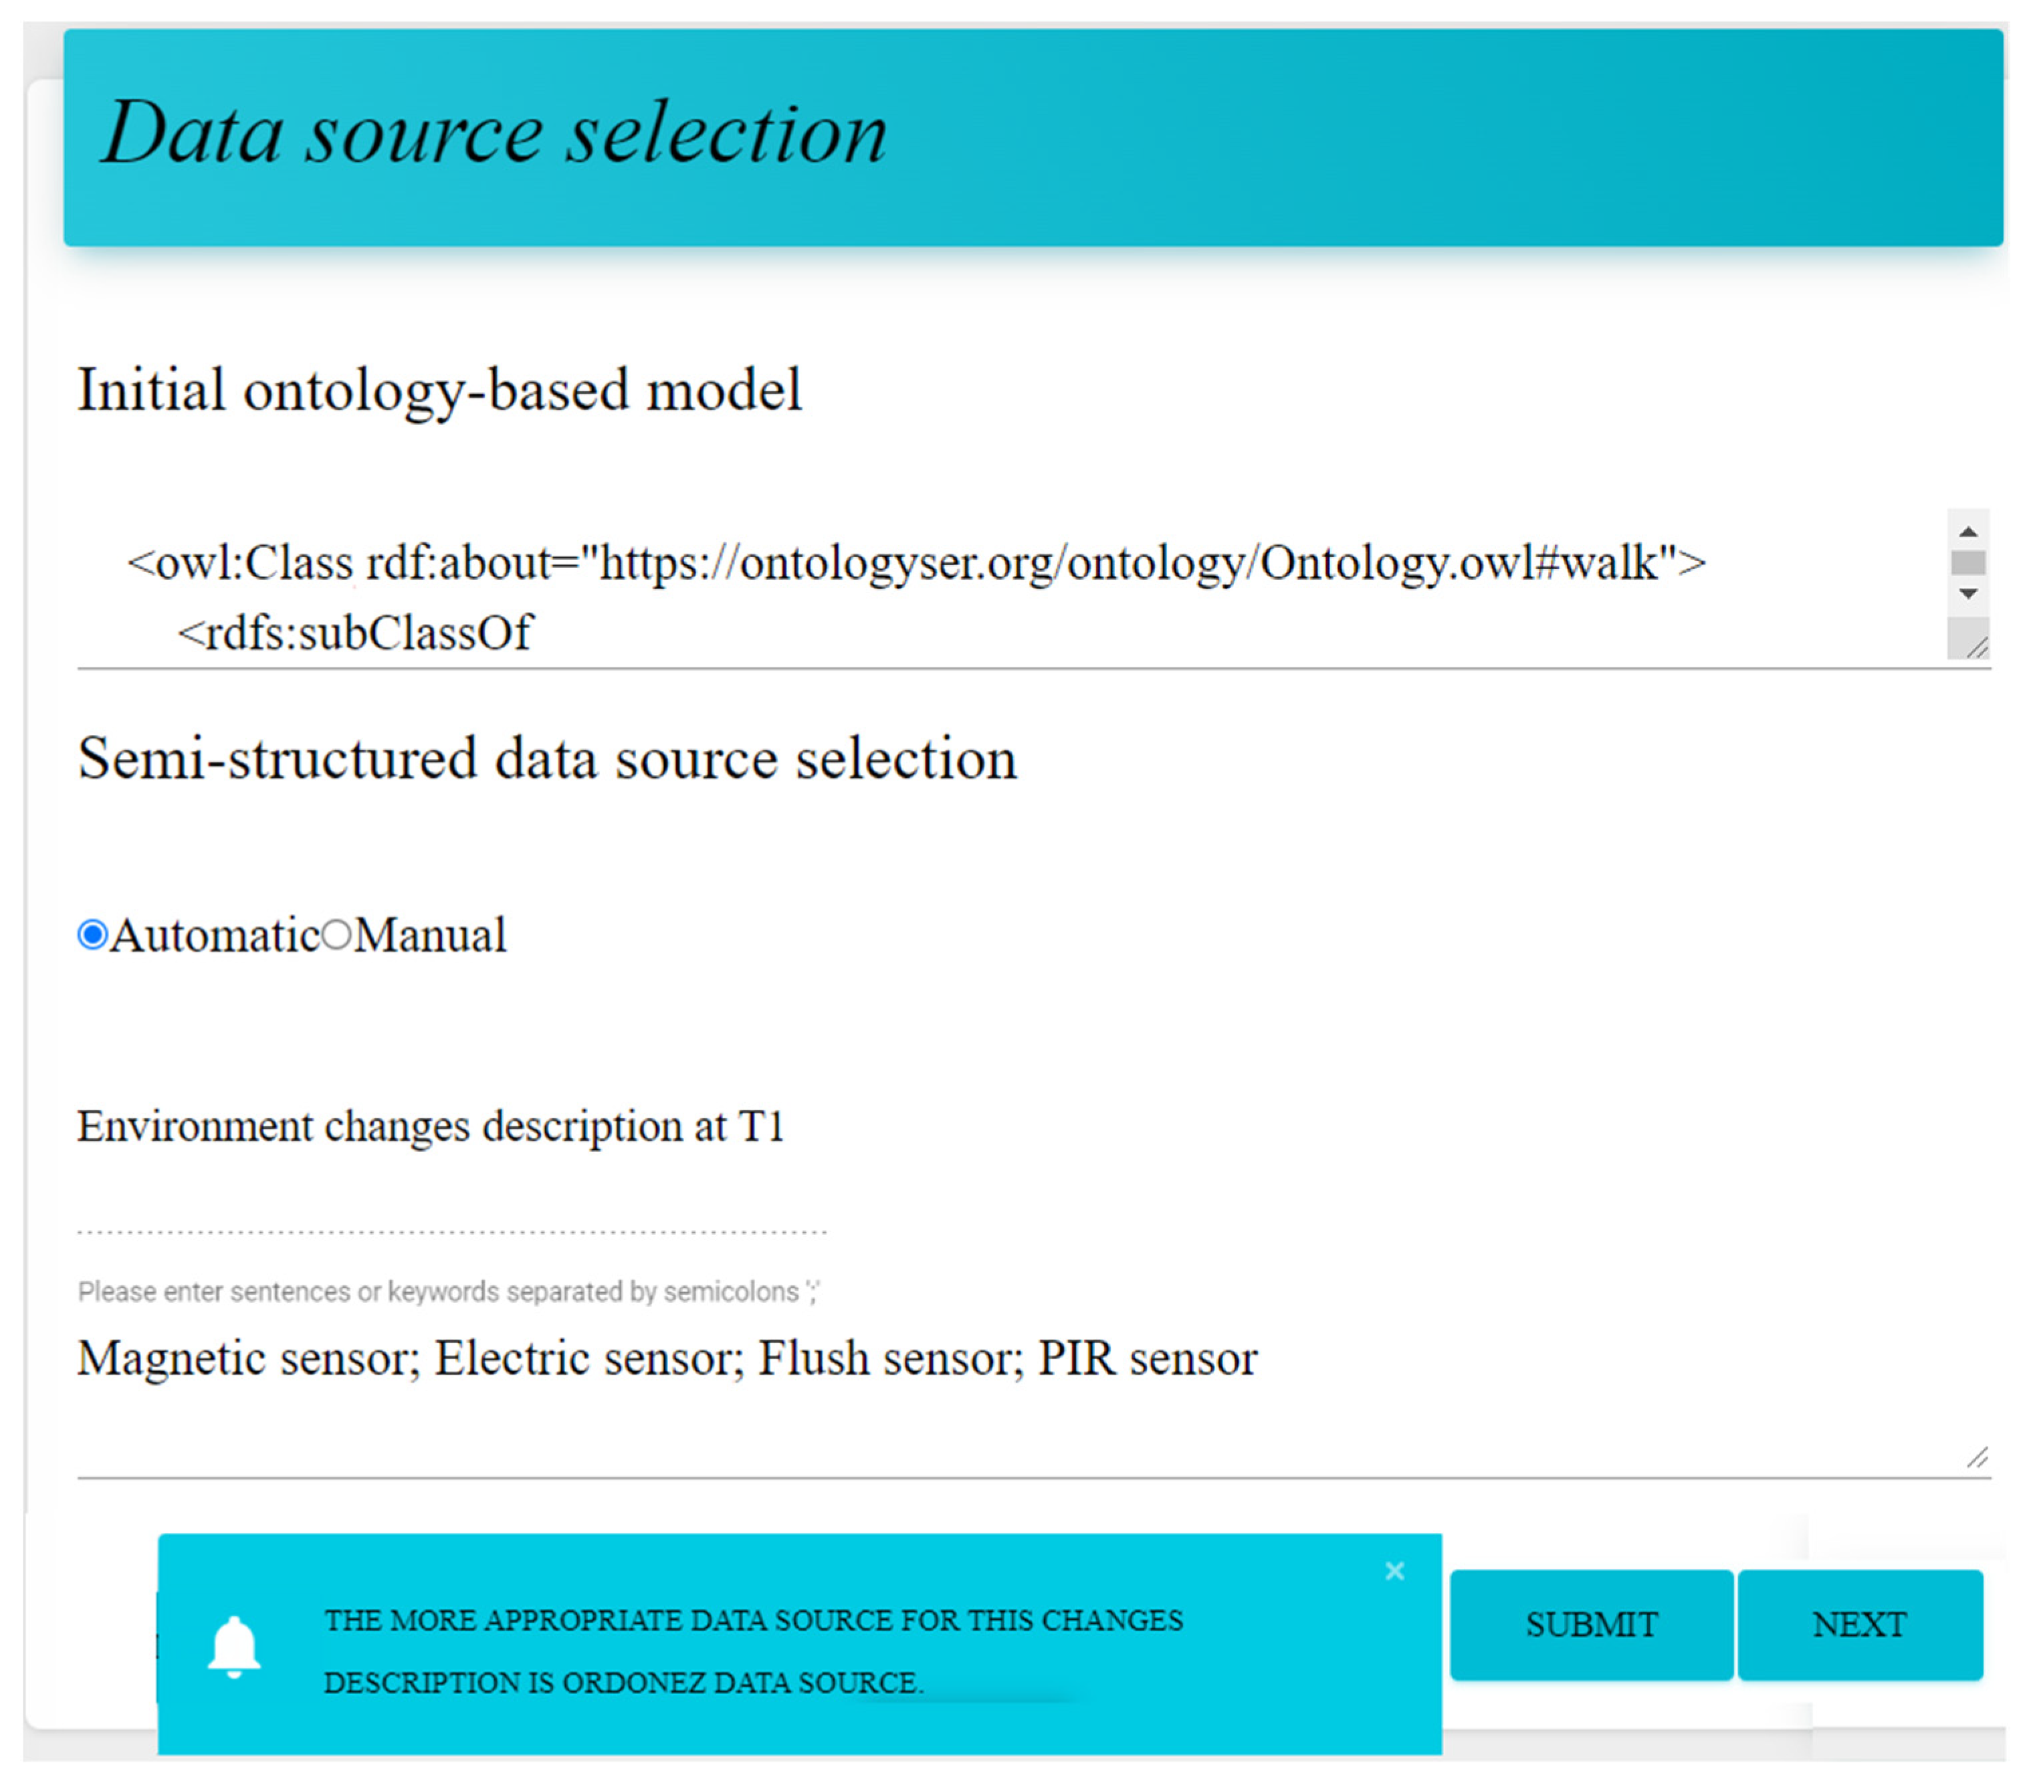Go to the next step with NEXT
The image size is (2027, 1787).
[1859, 1624]
